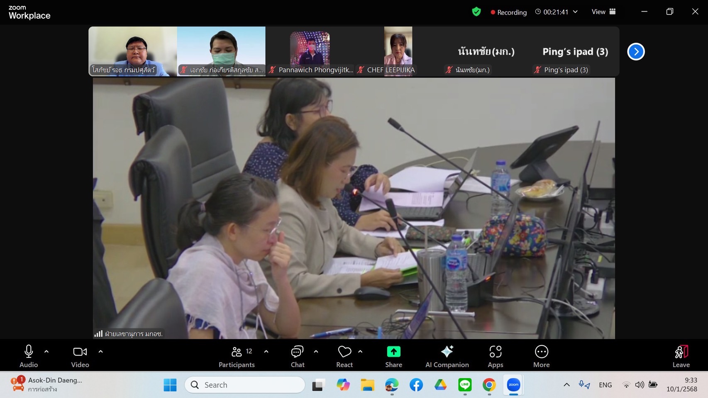
Task: Toggle the microphone Audio button
Action: [29, 356]
